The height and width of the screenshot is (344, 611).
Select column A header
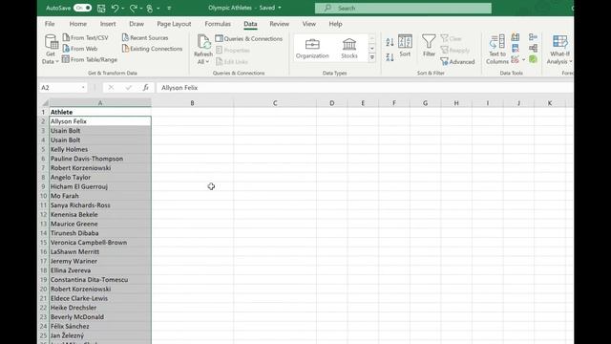(100, 103)
